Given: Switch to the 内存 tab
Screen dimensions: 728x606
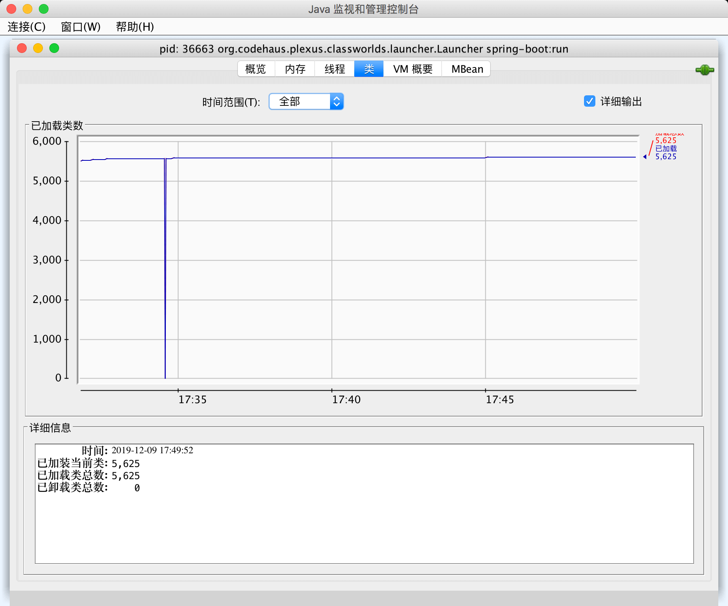Looking at the screenshot, I should coord(295,69).
